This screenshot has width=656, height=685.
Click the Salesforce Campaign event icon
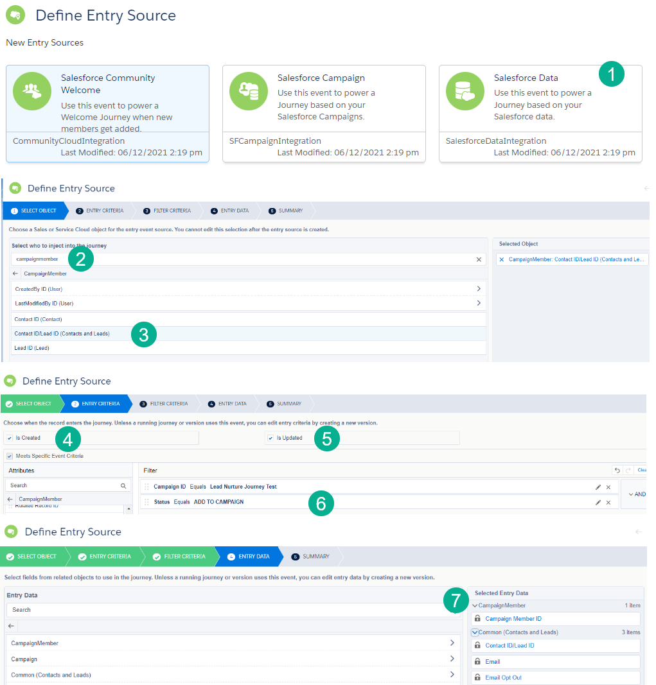[x=248, y=91]
